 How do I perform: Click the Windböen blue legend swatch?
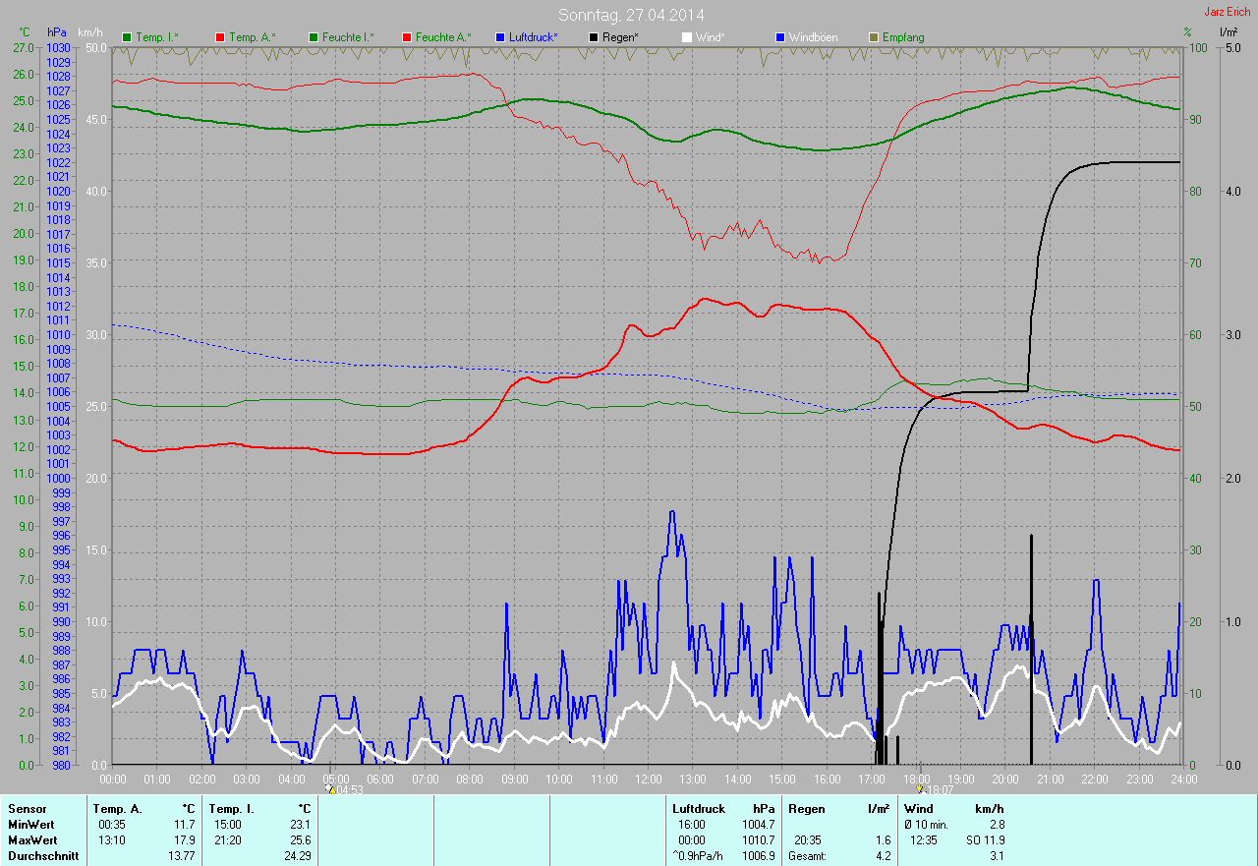[x=780, y=37]
